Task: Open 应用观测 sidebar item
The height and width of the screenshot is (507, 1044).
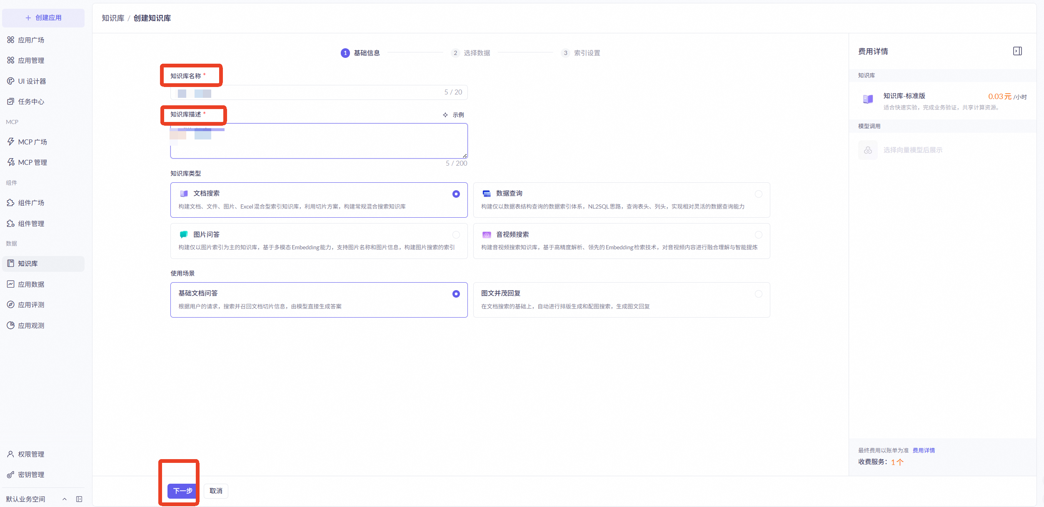Action: click(31, 326)
